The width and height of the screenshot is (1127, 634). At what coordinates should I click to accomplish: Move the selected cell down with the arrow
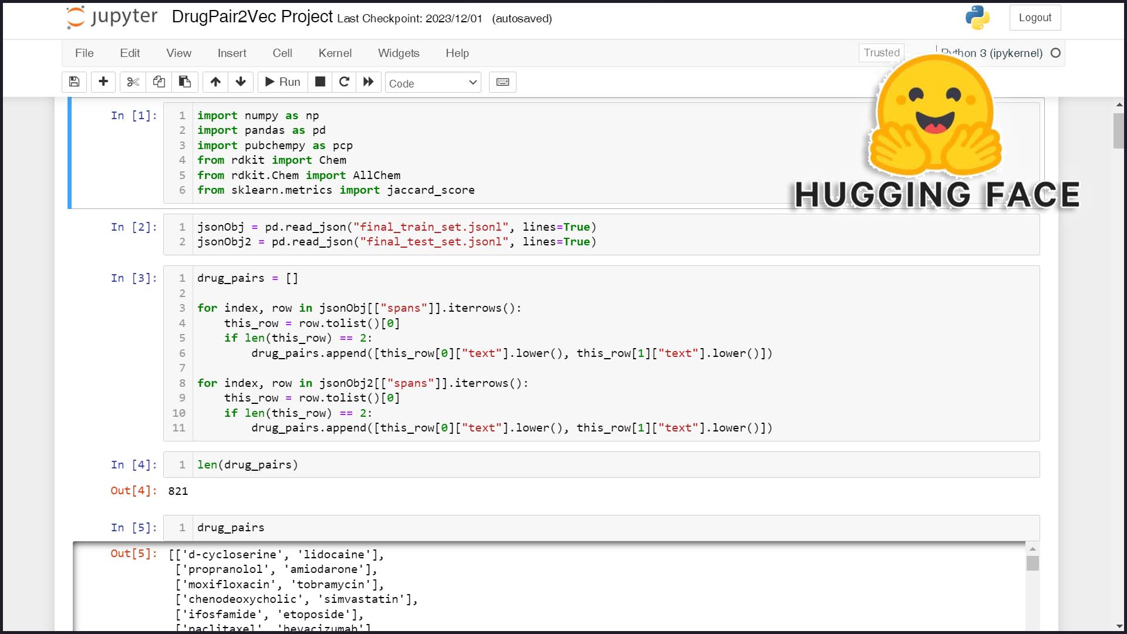point(241,82)
